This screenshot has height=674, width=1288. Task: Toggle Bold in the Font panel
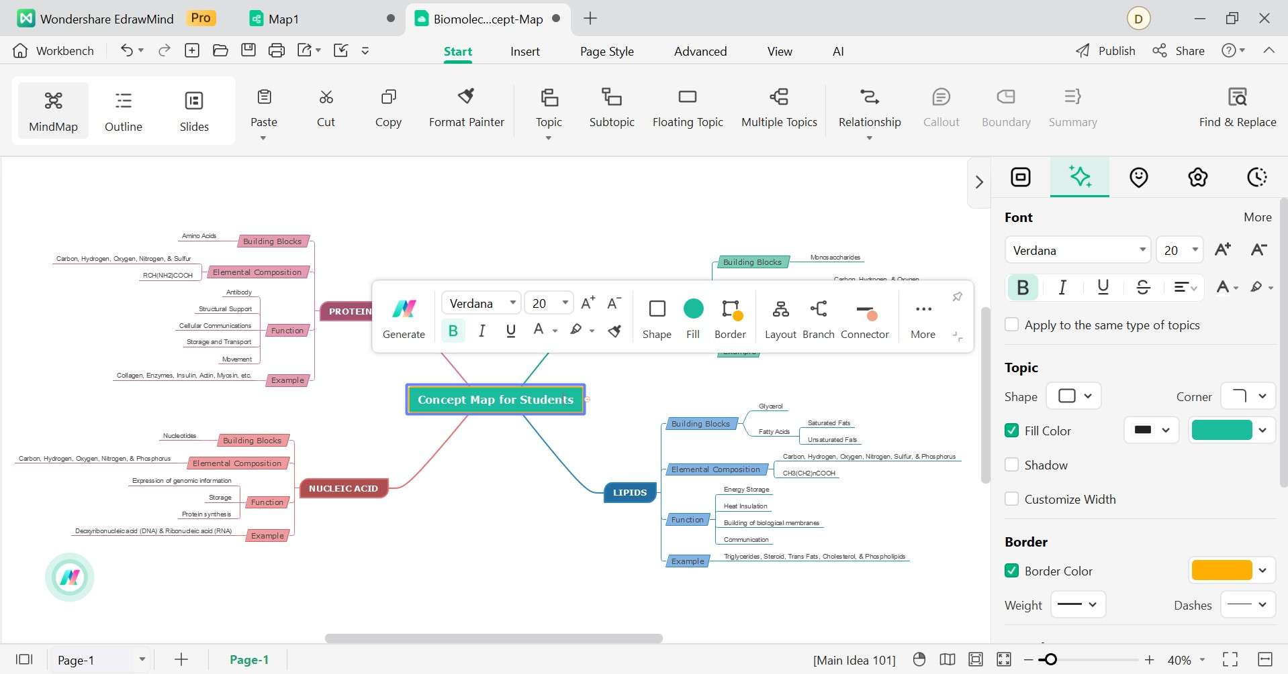1023,287
